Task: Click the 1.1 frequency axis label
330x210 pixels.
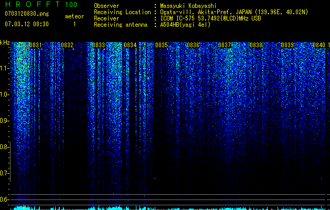Action: tap(4, 68)
